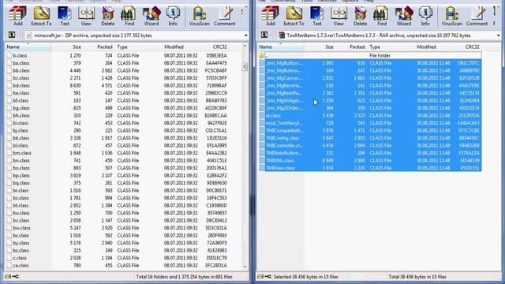The height and width of the screenshot is (284, 505).
Task: Click Comment icon in TooManyItems window
Action: (x=477, y=16)
